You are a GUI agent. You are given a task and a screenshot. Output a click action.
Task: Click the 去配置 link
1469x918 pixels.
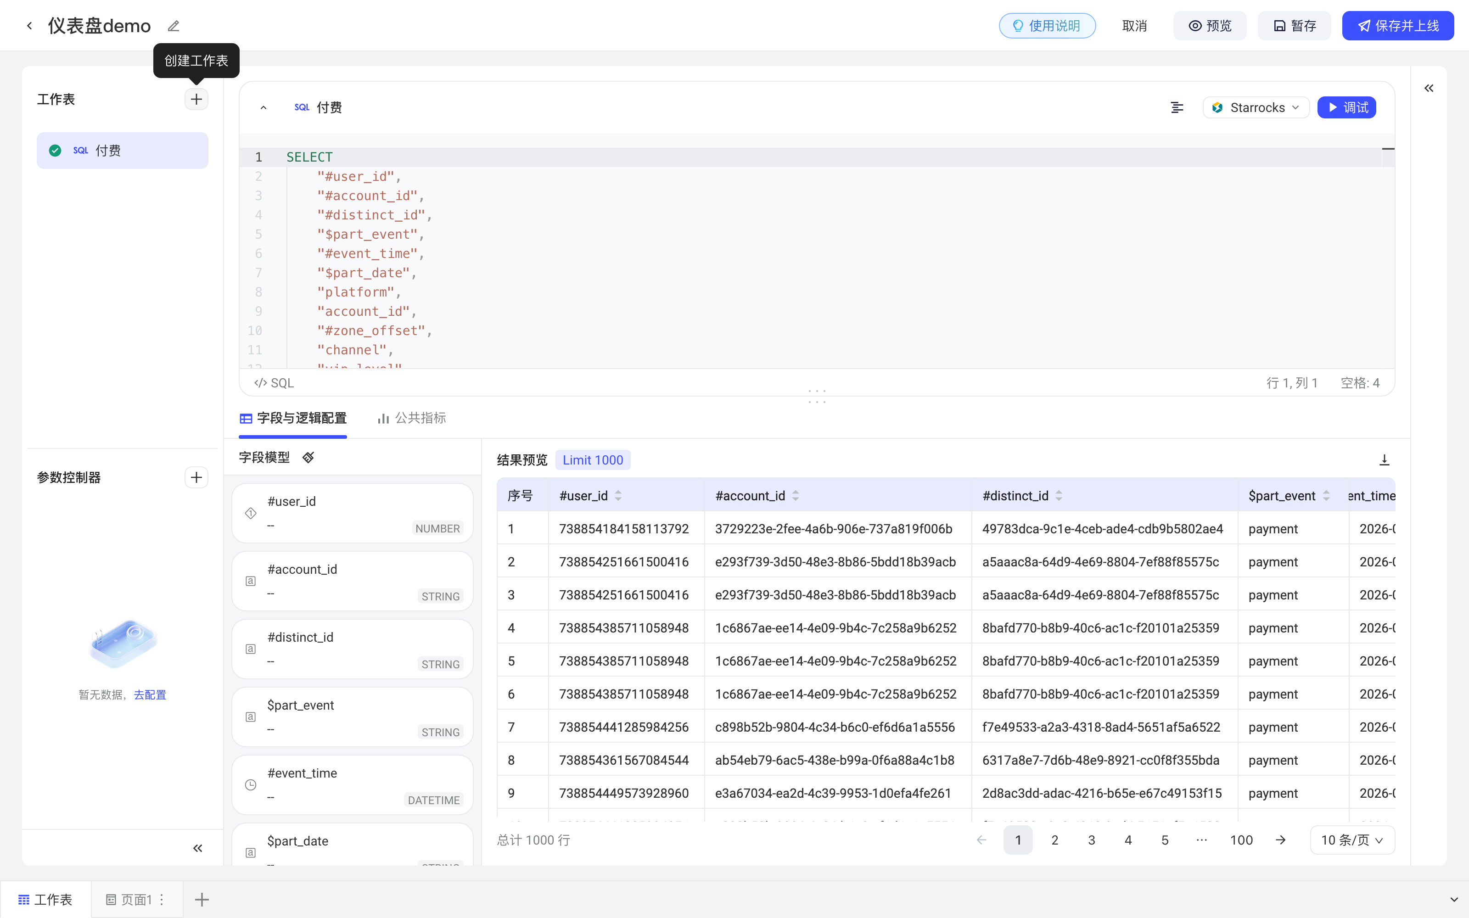[x=150, y=694]
